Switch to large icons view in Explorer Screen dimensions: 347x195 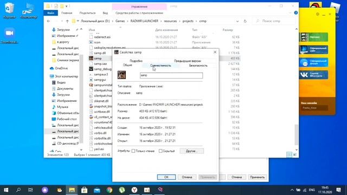[x=295, y=155]
